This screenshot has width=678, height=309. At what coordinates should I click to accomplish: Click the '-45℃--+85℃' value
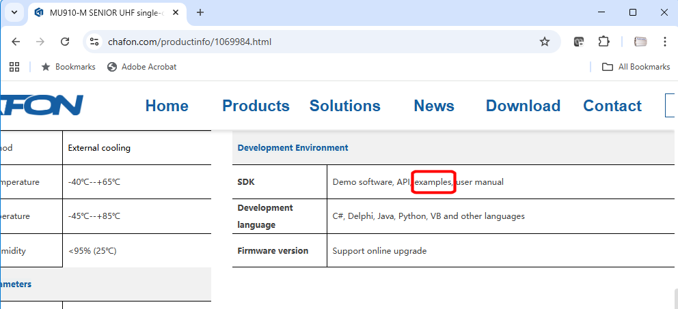(94, 216)
